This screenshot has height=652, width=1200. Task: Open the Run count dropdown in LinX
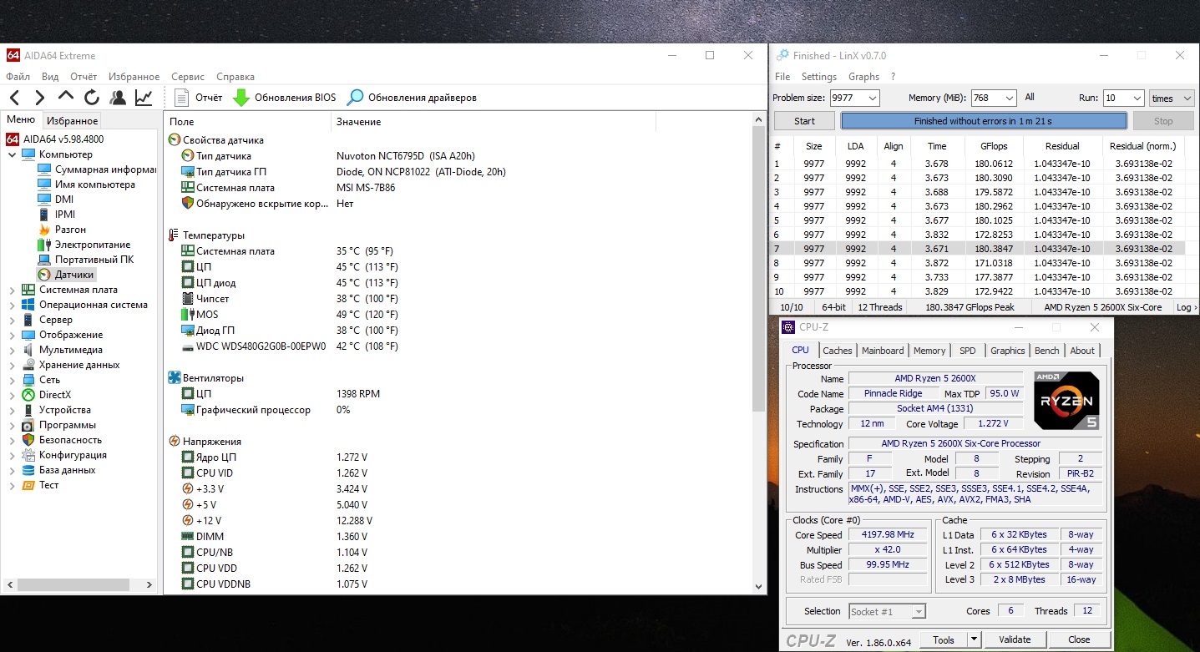click(1137, 99)
